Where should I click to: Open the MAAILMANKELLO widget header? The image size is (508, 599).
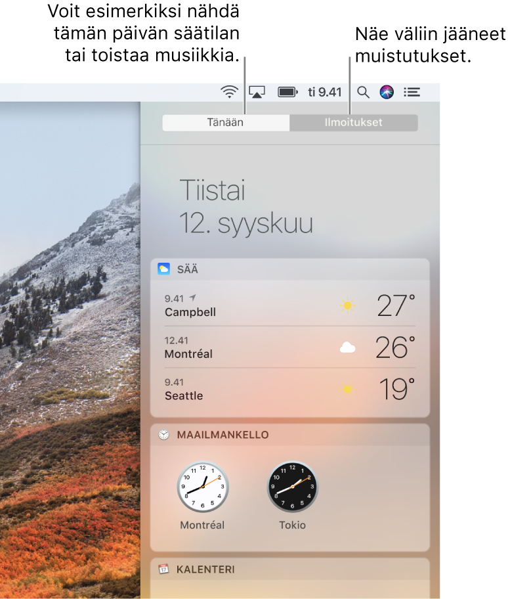coord(290,435)
